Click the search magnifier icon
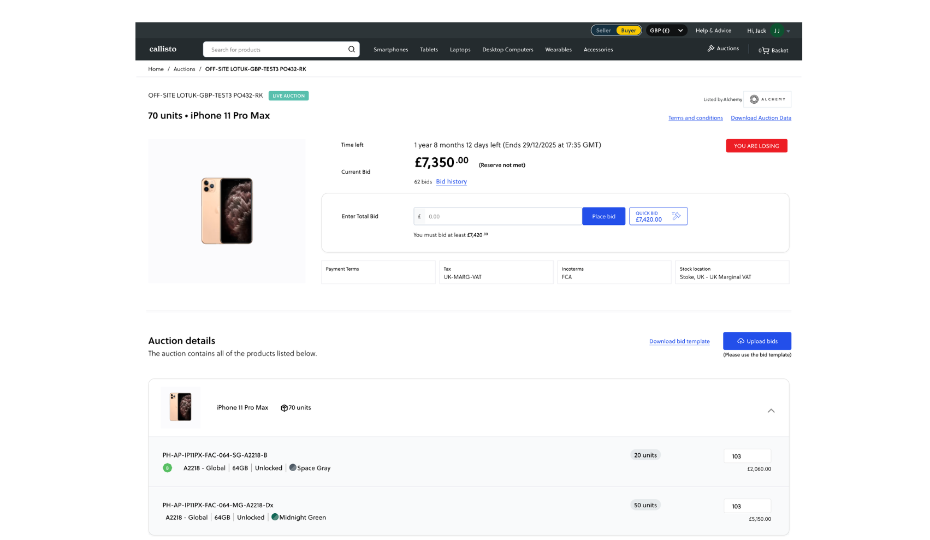The image size is (930, 540). click(352, 50)
